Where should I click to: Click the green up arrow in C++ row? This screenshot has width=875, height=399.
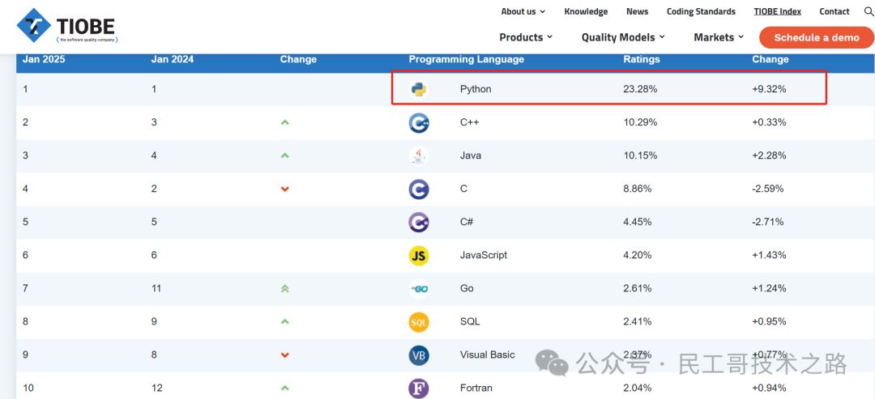pyautogui.click(x=284, y=122)
